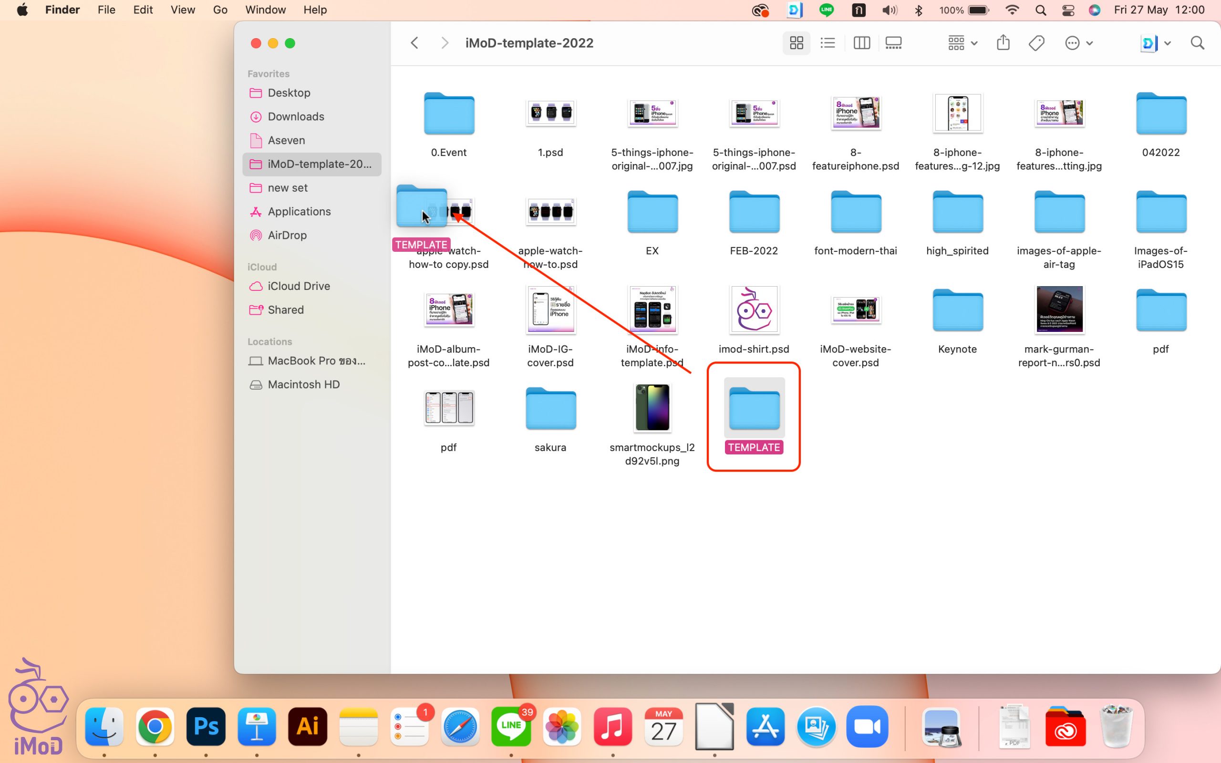Go back with the left chevron
The width and height of the screenshot is (1221, 763).
click(x=415, y=43)
